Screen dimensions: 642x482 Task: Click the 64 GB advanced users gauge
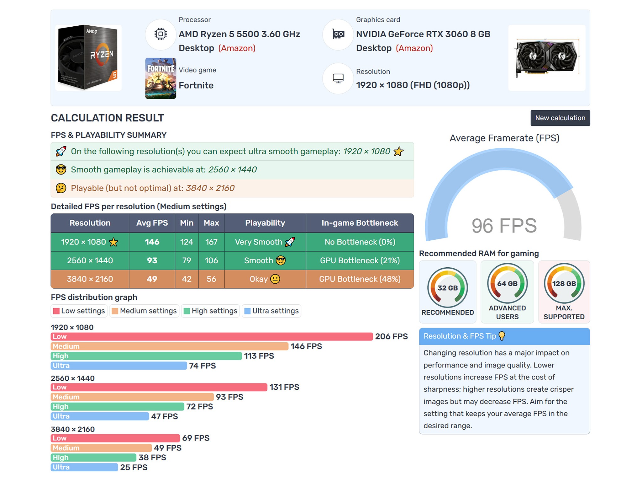[x=507, y=283]
